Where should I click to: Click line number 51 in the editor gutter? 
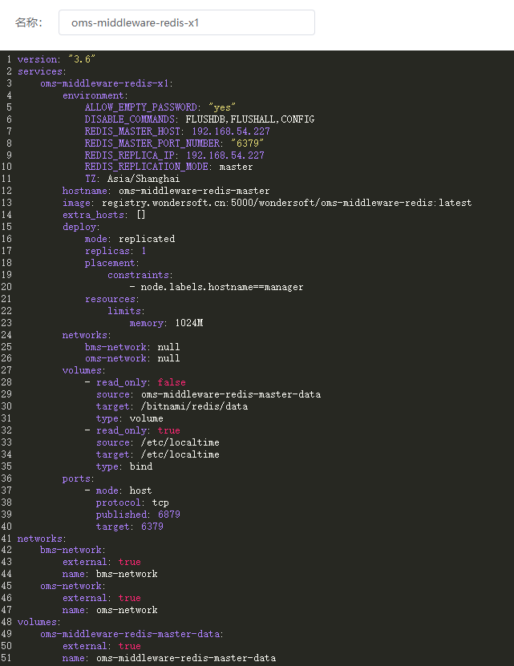(x=6, y=658)
